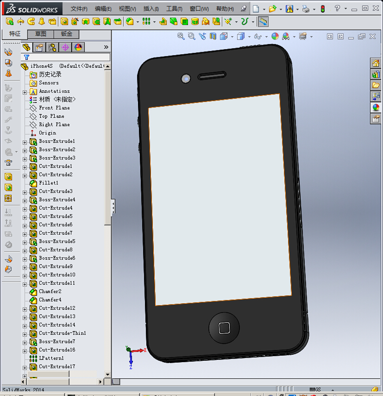383x396 pixels.
Task: Expand the Boss-Extrude7 feature node
Action: point(25,343)
